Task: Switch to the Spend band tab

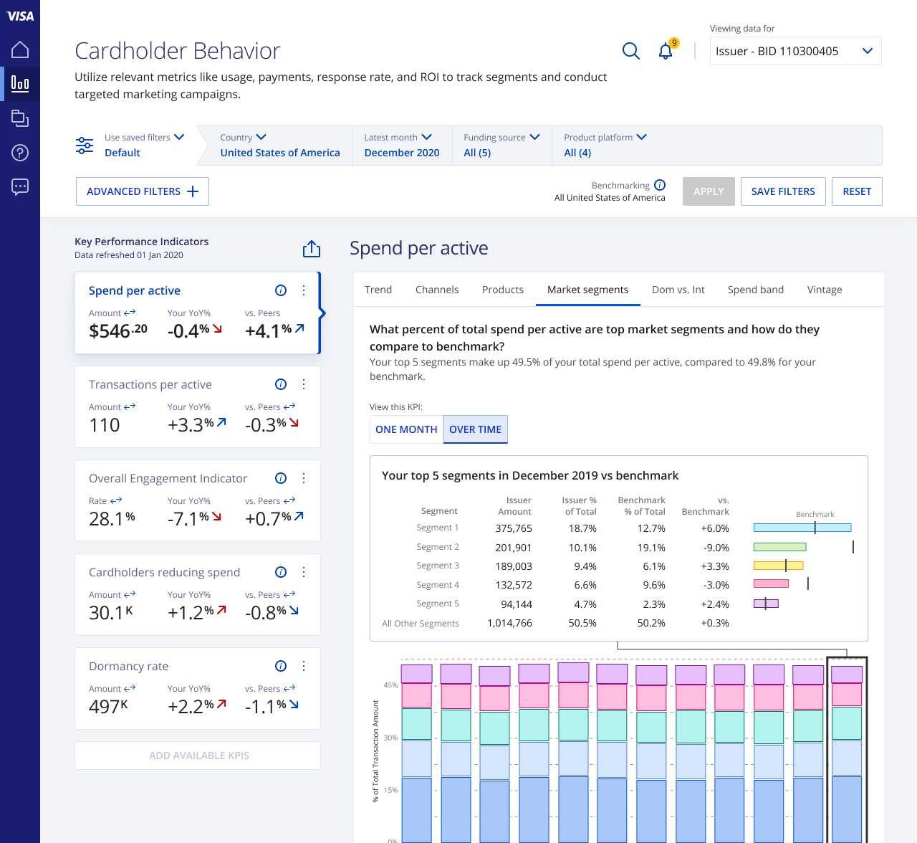Action: coord(756,290)
